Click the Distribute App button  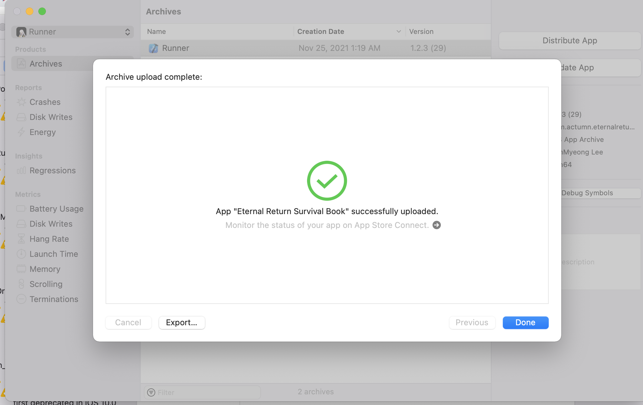[569, 40]
